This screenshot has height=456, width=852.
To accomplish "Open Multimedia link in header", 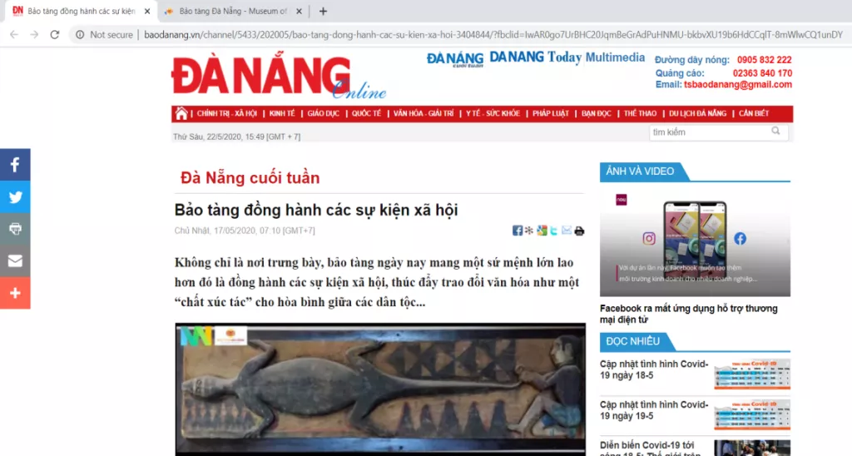I will pyautogui.click(x=615, y=57).
